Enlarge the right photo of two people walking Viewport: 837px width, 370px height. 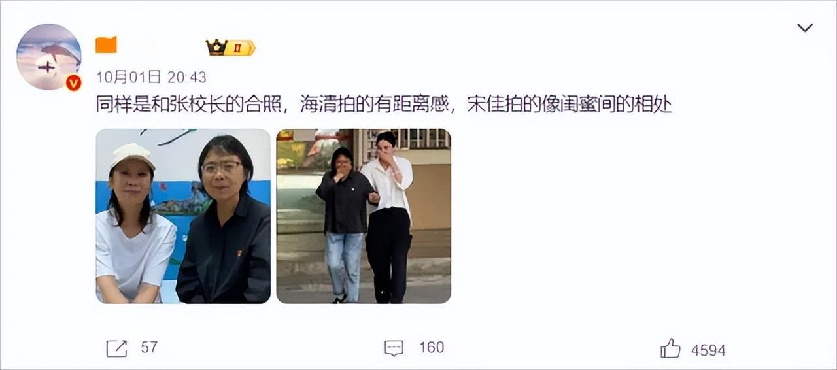tap(364, 216)
